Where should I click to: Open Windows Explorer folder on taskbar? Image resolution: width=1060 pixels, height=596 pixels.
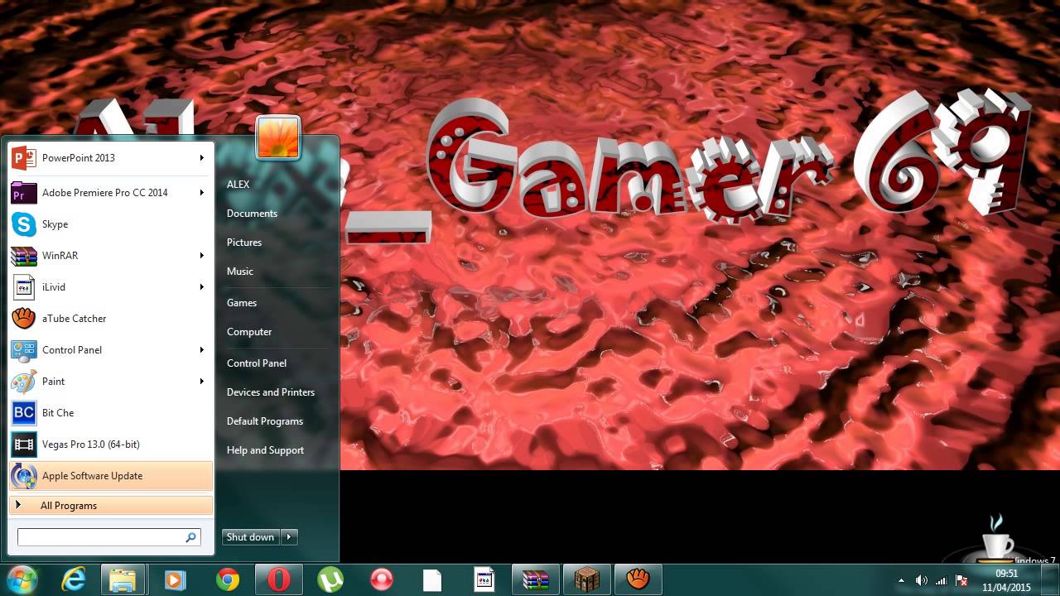123,579
